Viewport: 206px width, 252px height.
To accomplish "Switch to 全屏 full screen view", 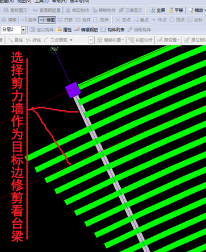I will (x=157, y=10).
